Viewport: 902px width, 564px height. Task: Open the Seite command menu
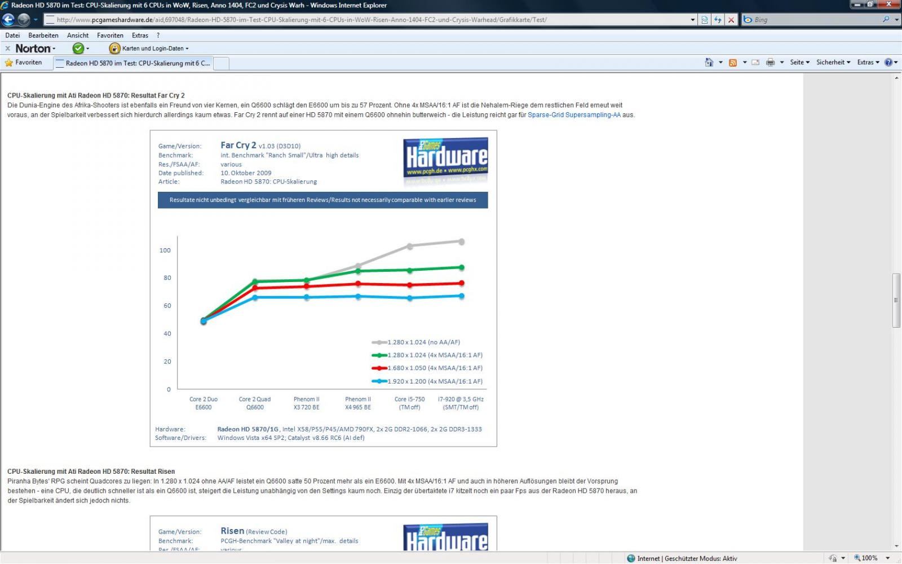799,63
